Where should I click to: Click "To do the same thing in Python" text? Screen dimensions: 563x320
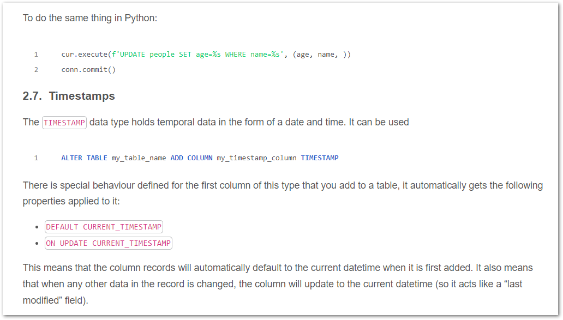click(x=90, y=18)
